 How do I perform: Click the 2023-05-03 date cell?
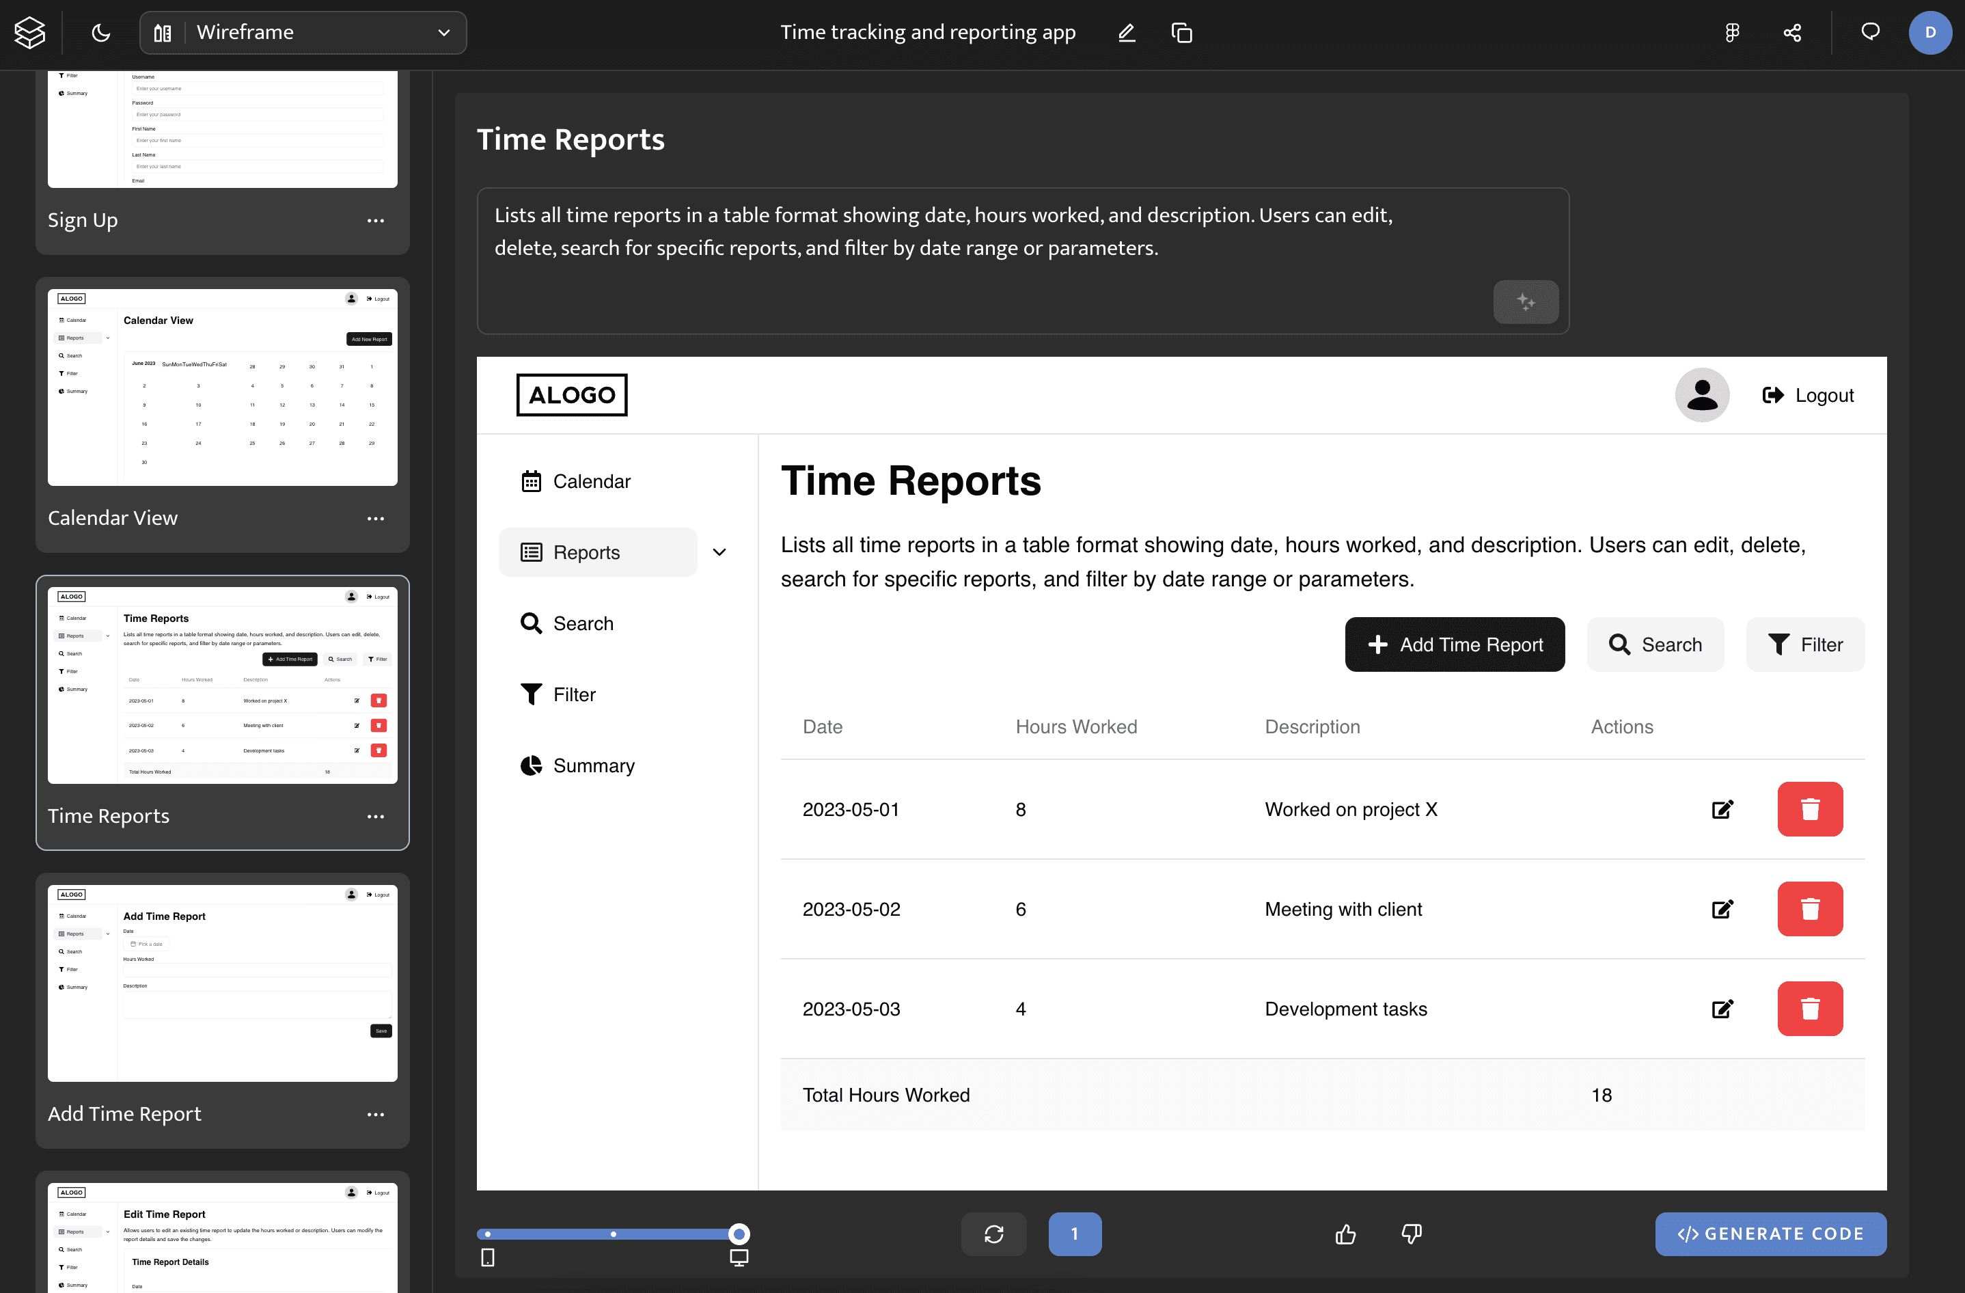click(851, 1009)
